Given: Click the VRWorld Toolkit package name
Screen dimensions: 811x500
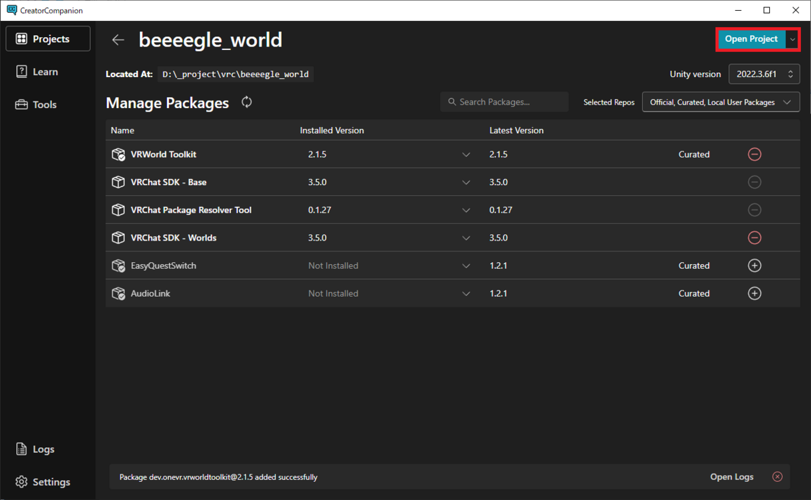Looking at the screenshot, I should 164,155.
